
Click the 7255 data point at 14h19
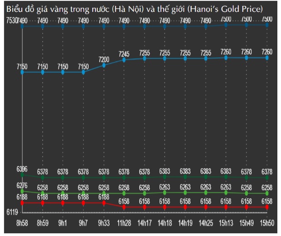(x=186, y=58)
